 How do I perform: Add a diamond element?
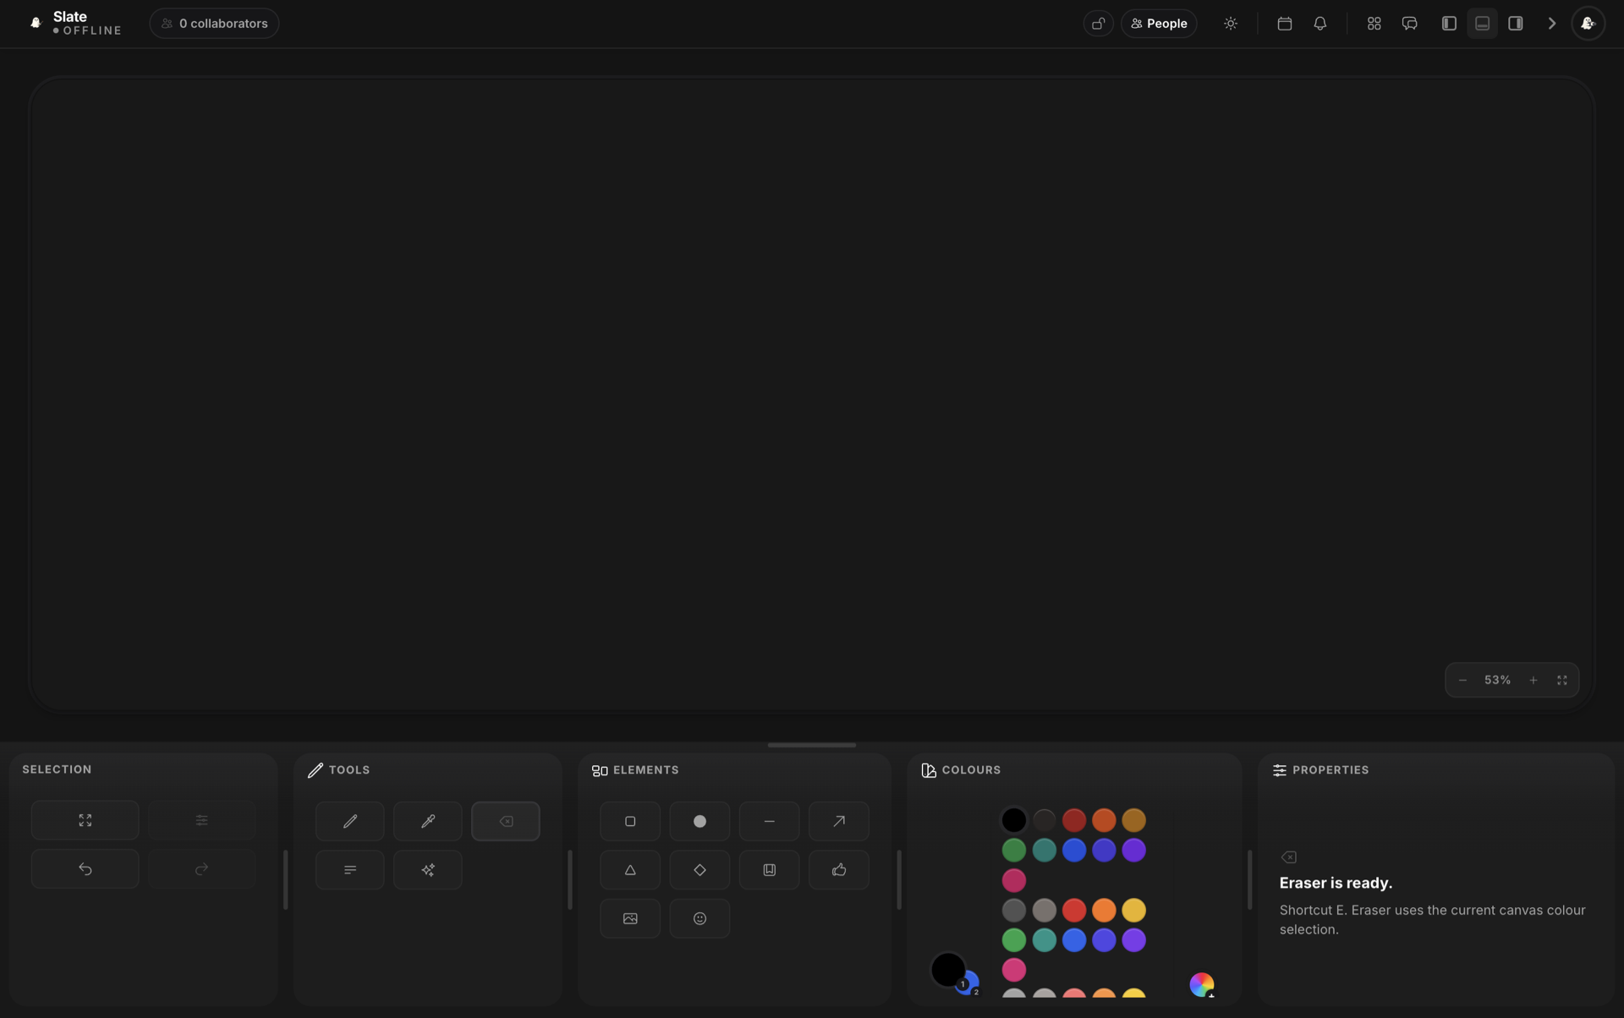pos(700,870)
